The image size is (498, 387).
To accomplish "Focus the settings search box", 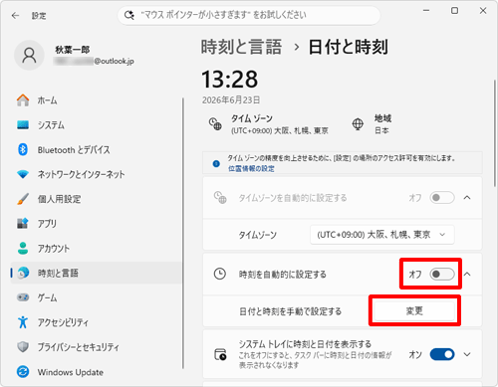I will [249, 15].
